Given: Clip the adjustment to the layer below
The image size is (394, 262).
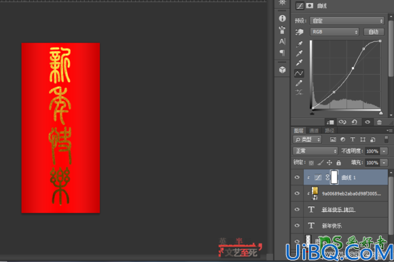Looking at the screenshot, I should click(330, 122).
